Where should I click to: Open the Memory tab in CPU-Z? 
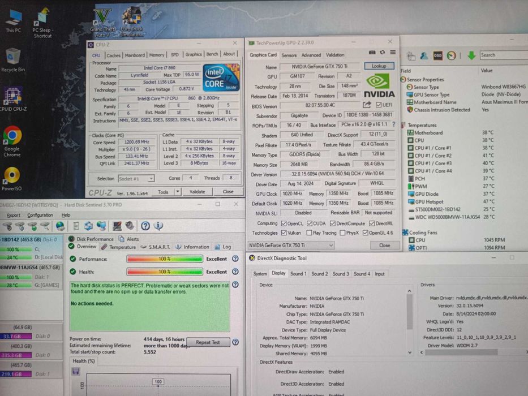coord(157,55)
